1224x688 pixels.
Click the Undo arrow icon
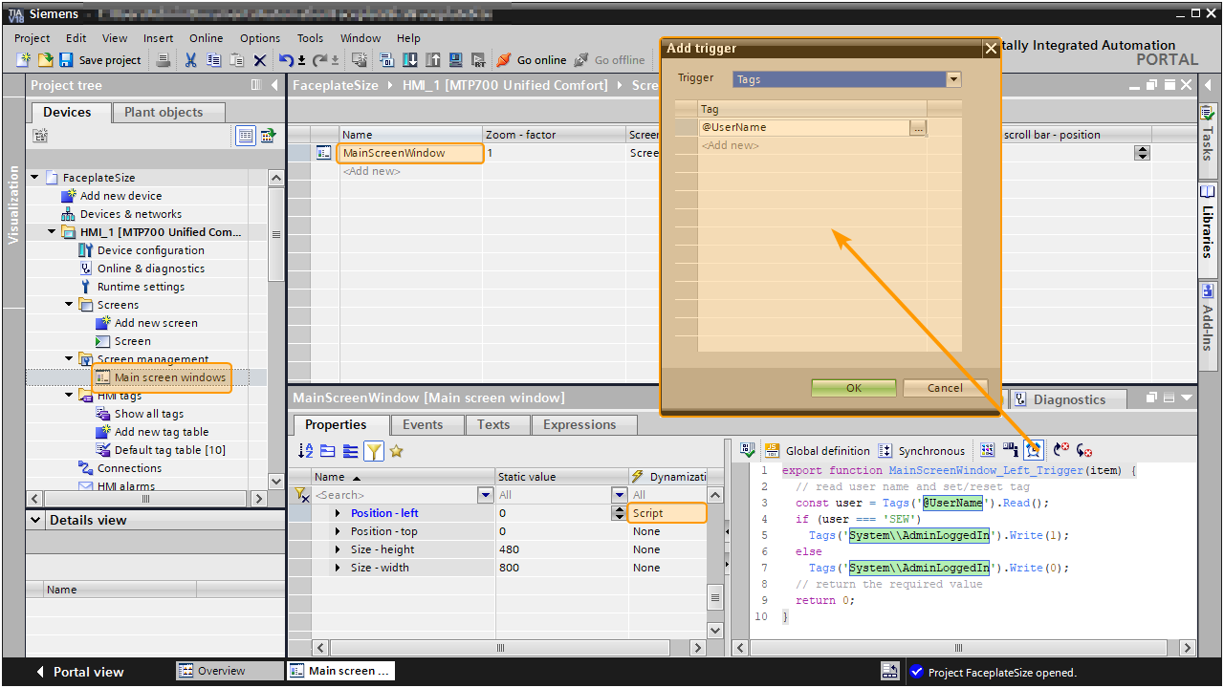(x=286, y=60)
